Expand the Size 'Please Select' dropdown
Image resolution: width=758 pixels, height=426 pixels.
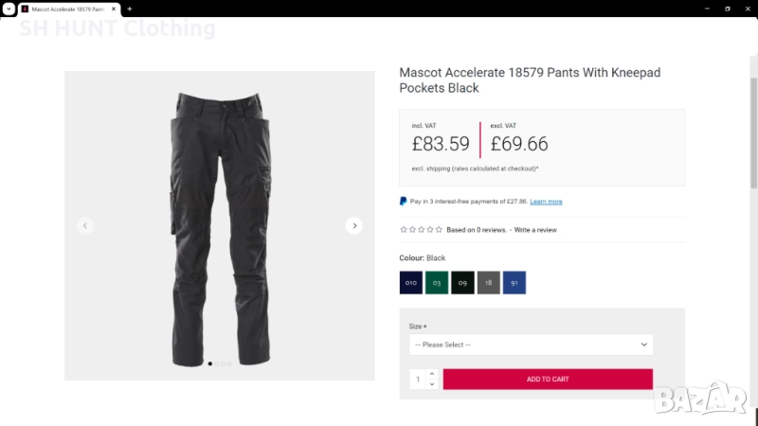pyautogui.click(x=531, y=345)
